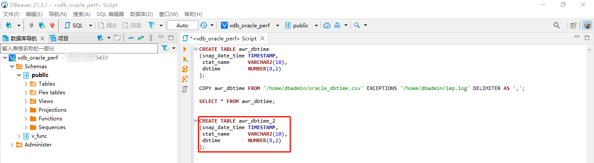Toggle link with editor arrows in navigator
594x163 pixels.
coord(140,38)
